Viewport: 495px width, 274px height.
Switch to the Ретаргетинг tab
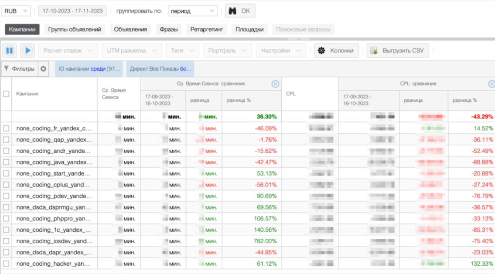pyautogui.click(x=206, y=29)
